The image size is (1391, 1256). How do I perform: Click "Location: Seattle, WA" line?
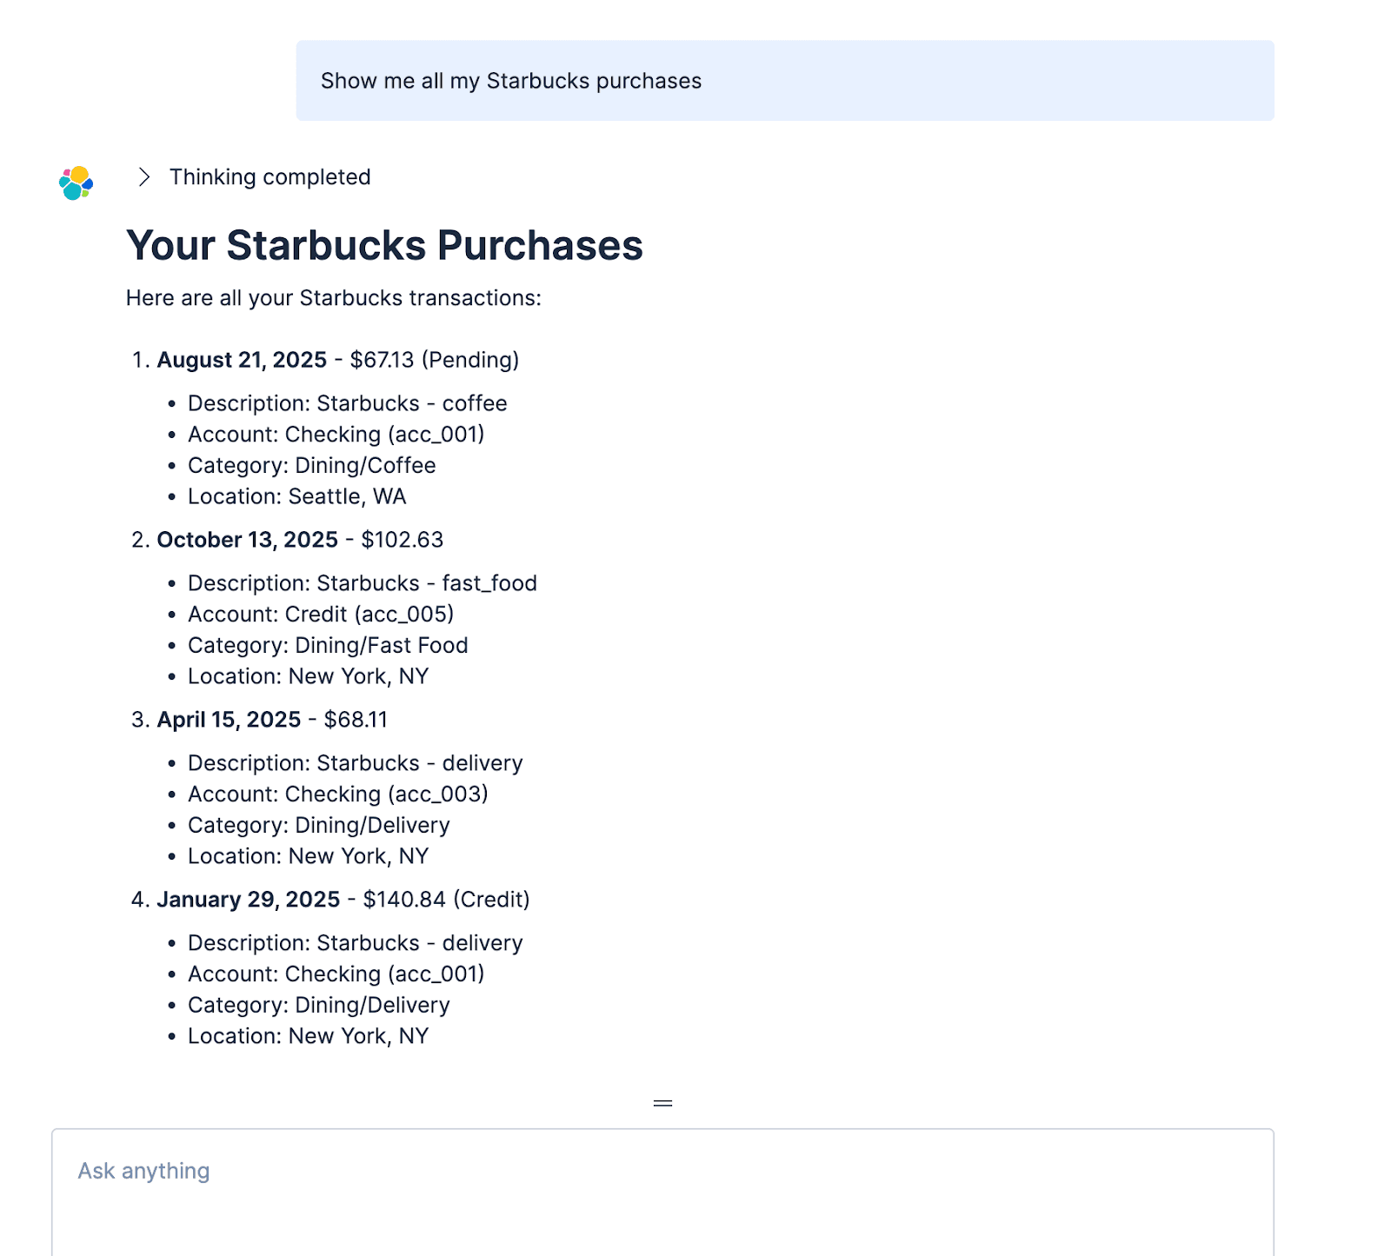point(296,496)
